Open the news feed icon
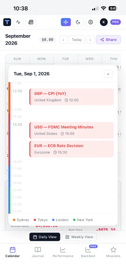The height and width of the screenshot is (272, 126). click(31, 22)
